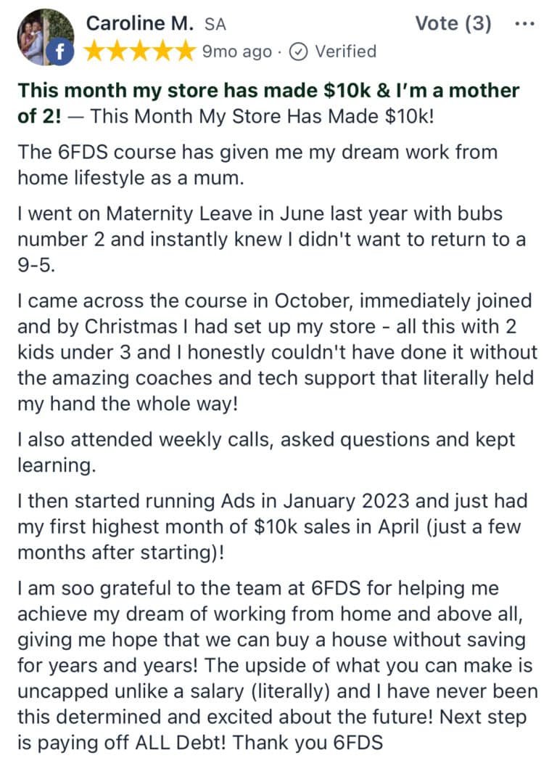This screenshot has width=557, height=766.
Task: Click the second gold star
Action: pyautogui.click(x=117, y=51)
